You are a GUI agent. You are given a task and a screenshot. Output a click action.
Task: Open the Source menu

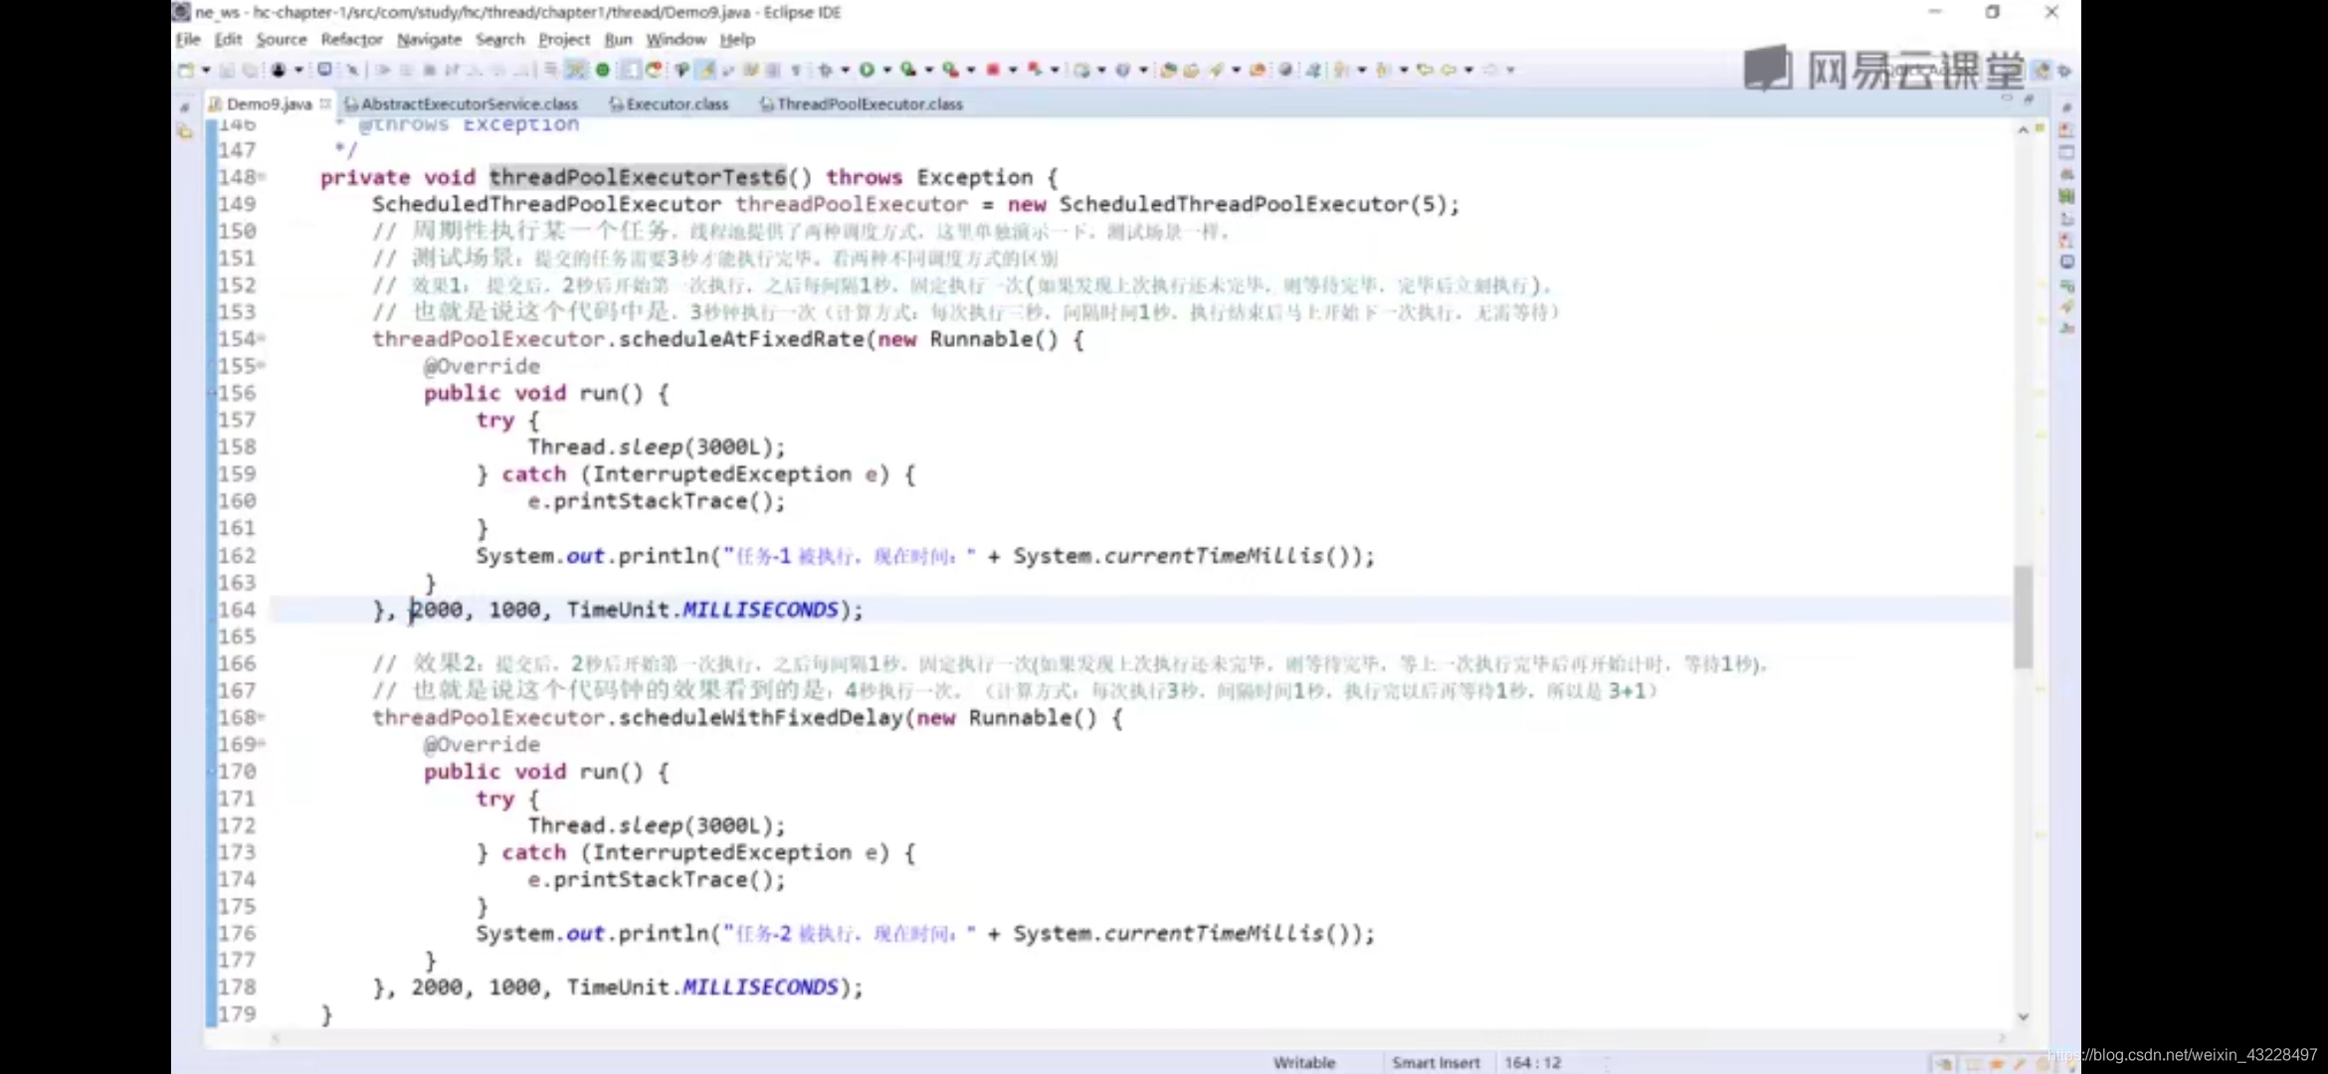click(282, 40)
